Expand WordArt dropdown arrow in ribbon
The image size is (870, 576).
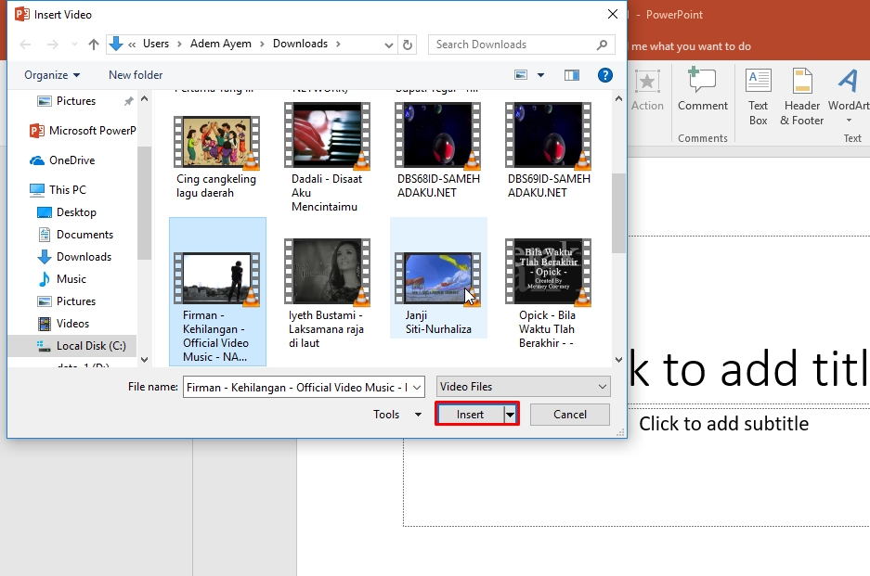pos(849,121)
